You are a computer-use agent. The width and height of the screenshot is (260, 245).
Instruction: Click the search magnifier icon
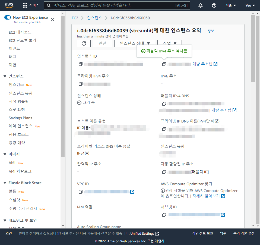point(49,5)
